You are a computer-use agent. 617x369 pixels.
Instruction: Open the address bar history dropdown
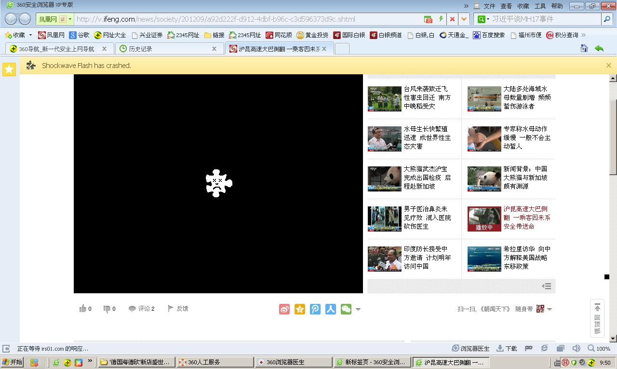464,19
